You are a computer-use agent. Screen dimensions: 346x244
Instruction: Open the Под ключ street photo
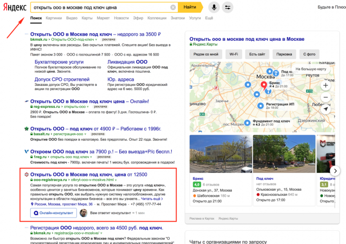point(284,154)
